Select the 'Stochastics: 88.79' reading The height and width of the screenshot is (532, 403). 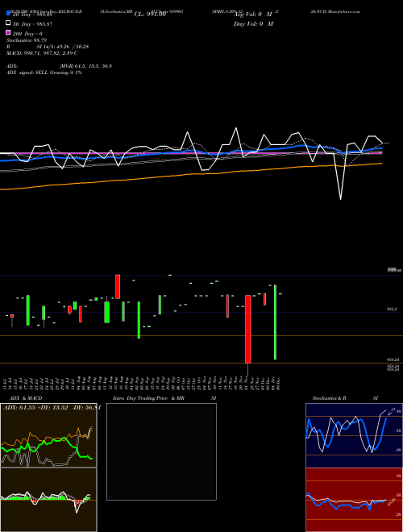coord(27,40)
